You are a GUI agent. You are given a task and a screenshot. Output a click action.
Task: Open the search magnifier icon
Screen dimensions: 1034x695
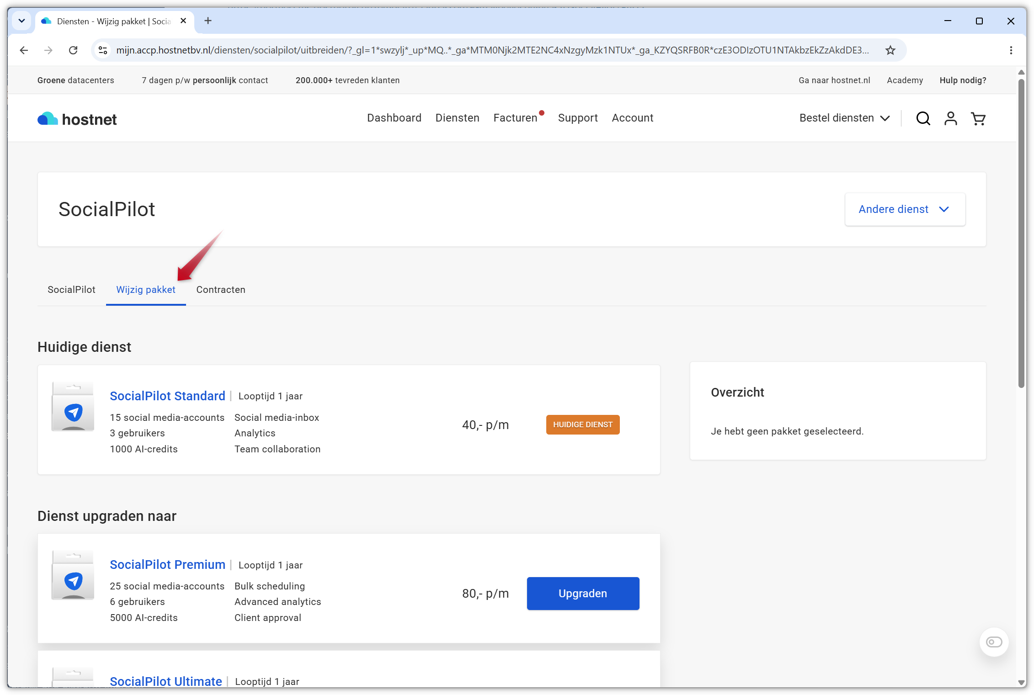[x=923, y=118]
